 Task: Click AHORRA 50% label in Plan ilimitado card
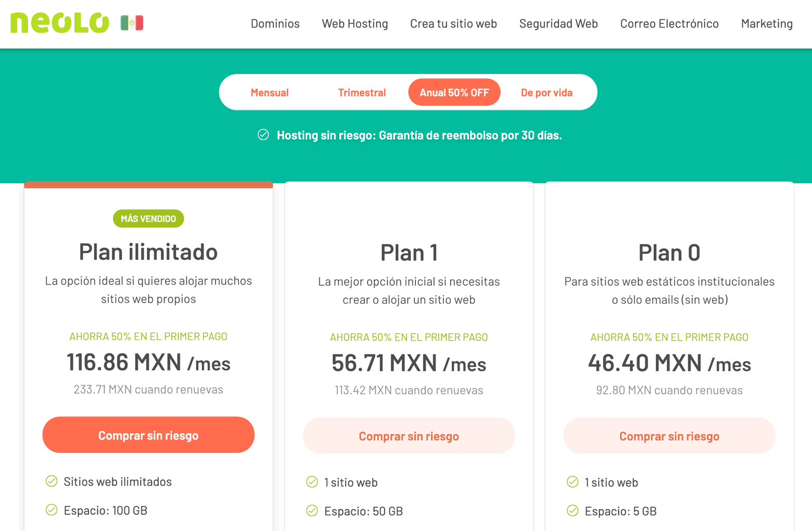(148, 336)
